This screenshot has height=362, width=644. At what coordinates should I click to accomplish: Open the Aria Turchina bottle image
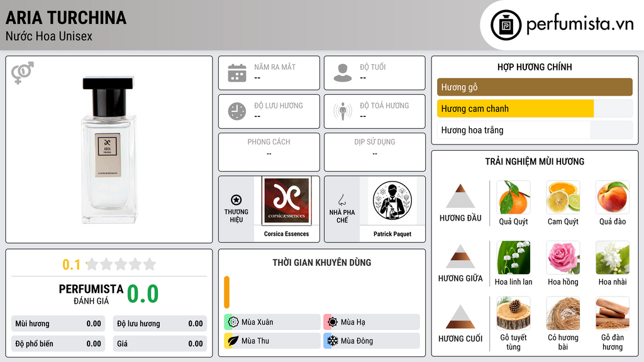108,150
